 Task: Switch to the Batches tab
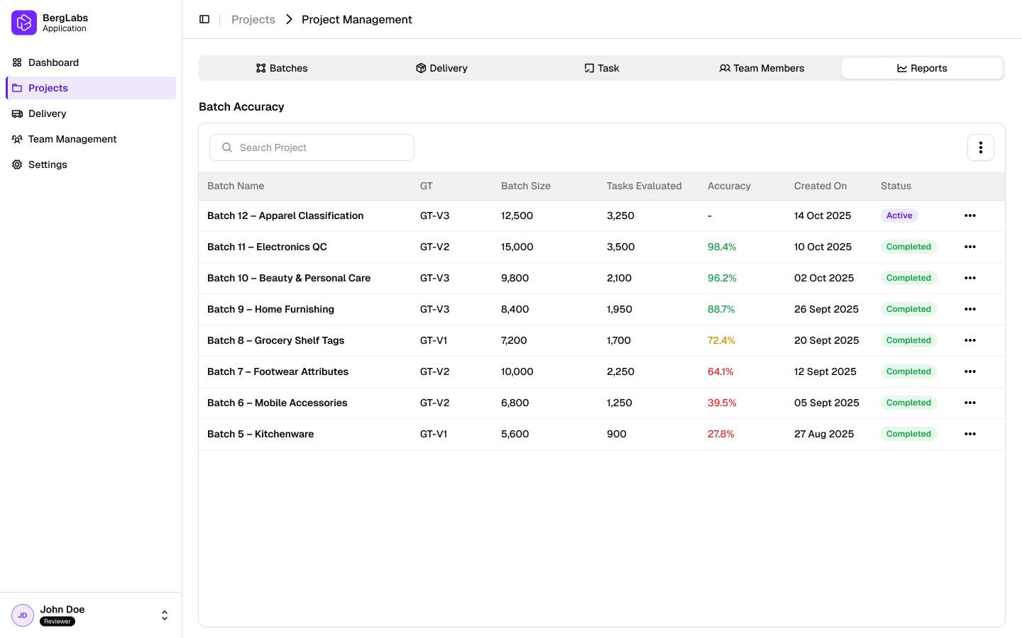pyautogui.click(x=282, y=68)
